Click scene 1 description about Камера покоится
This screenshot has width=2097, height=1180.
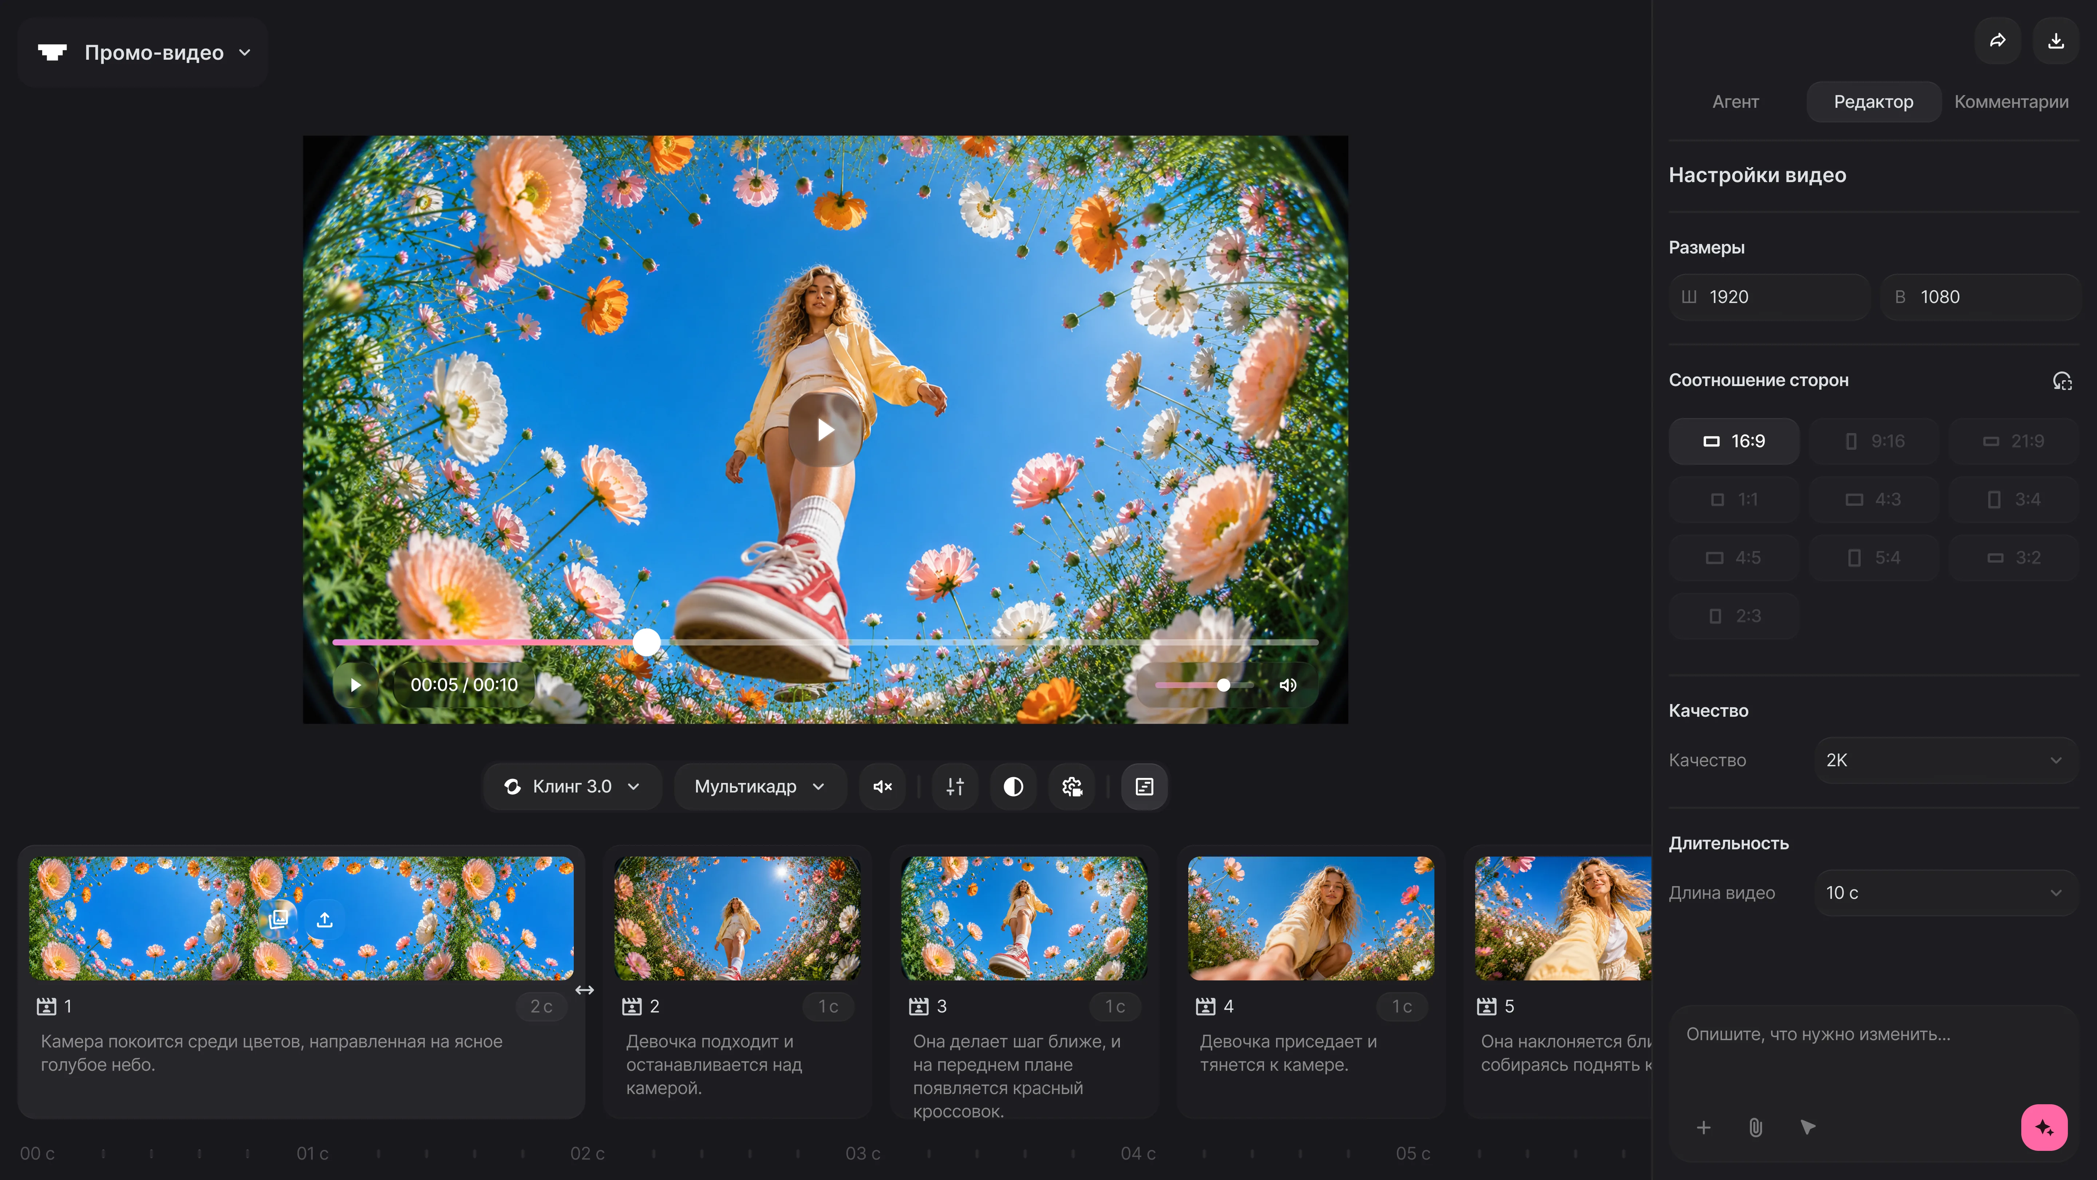tap(272, 1054)
